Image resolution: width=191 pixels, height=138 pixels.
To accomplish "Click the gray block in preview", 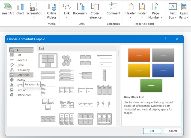I will pyautogui.click(x=163, y=55).
